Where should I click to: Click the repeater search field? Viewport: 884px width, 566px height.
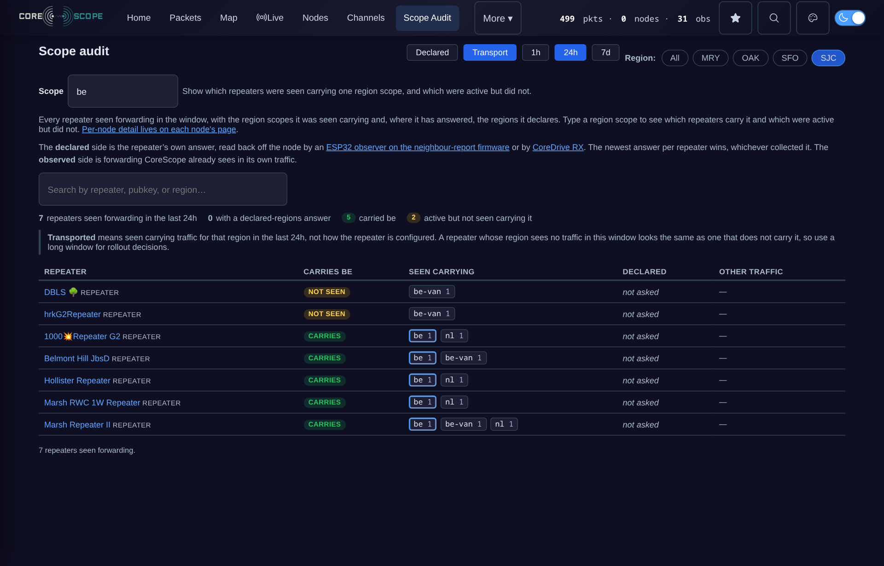click(x=163, y=189)
